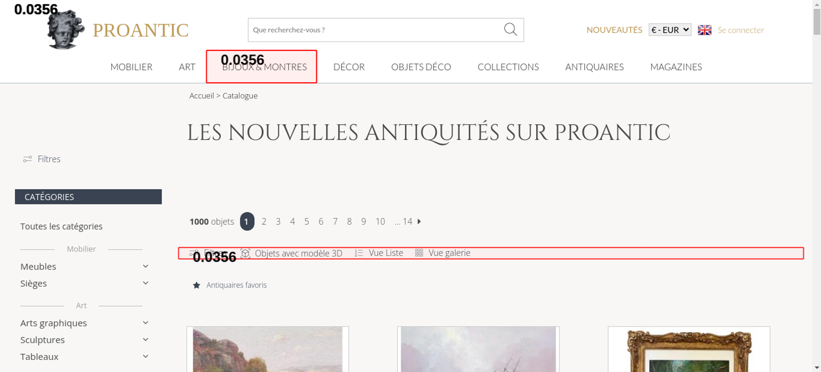Select Toutes les catégories
The width and height of the screenshot is (821, 372).
tap(62, 227)
